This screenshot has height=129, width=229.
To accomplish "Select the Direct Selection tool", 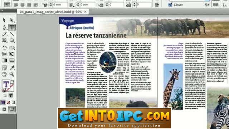I will point(12,20).
